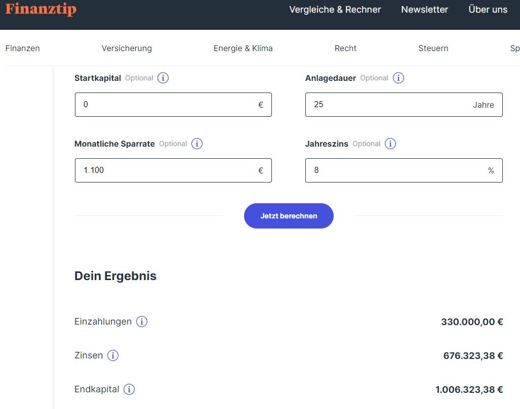This screenshot has width=520, height=409.
Task: Open the Energie & Klima category
Action: [243, 49]
